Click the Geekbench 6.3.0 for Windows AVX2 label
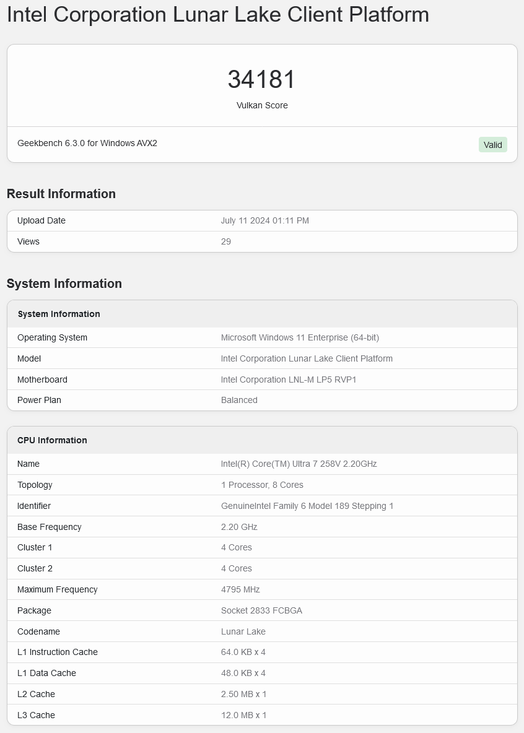The height and width of the screenshot is (733, 524). click(86, 143)
